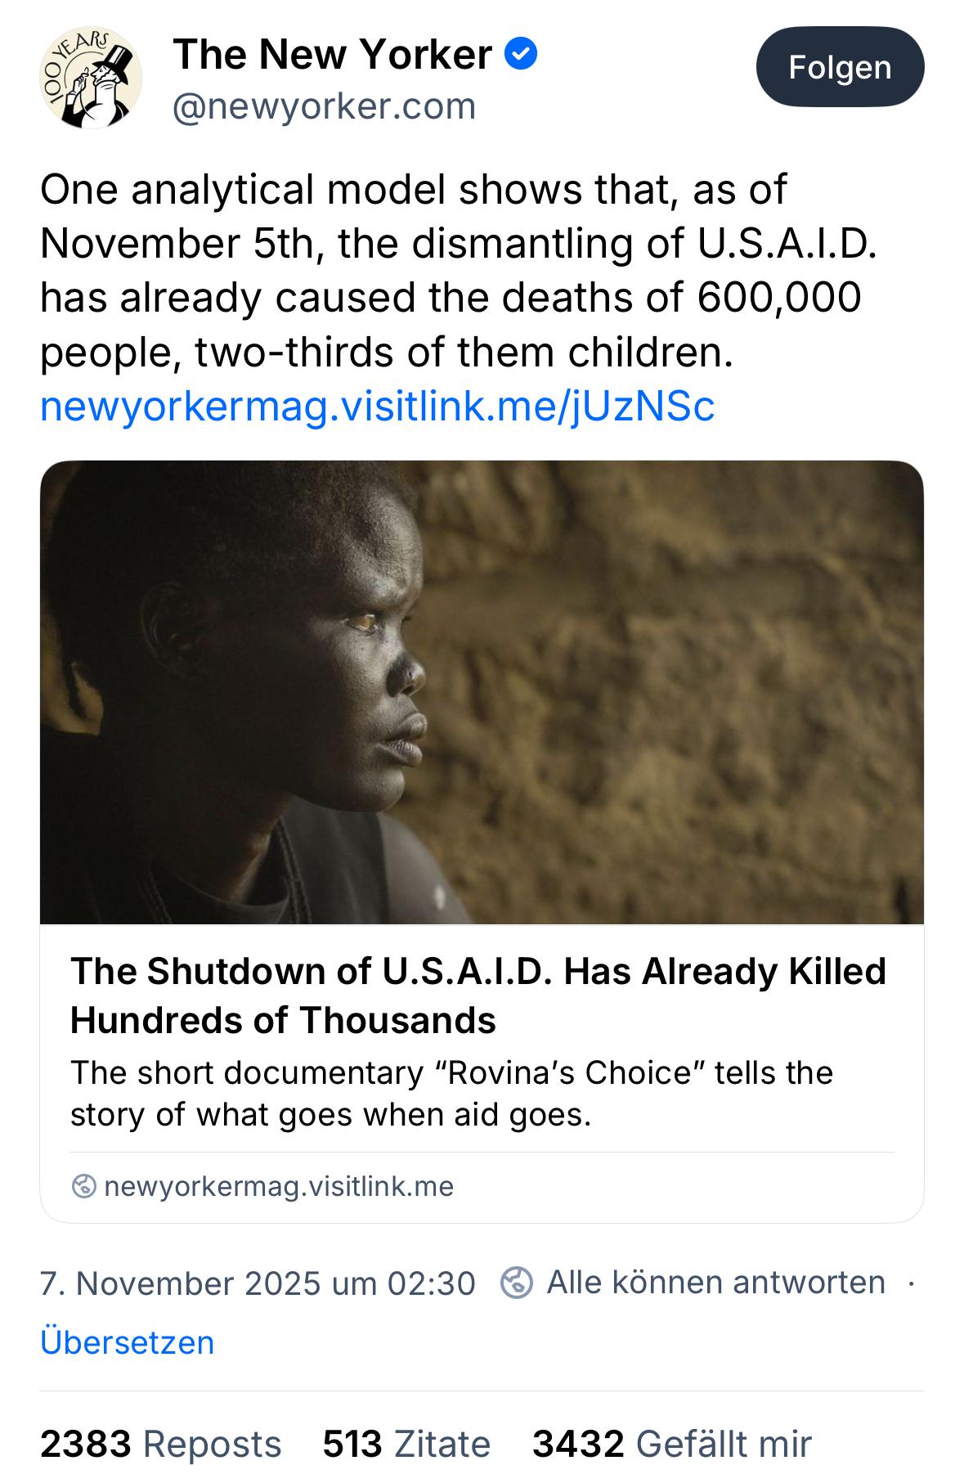This screenshot has width=964, height=1483.
Task: Click the Übersetzen link
Action: (127, 1342)
